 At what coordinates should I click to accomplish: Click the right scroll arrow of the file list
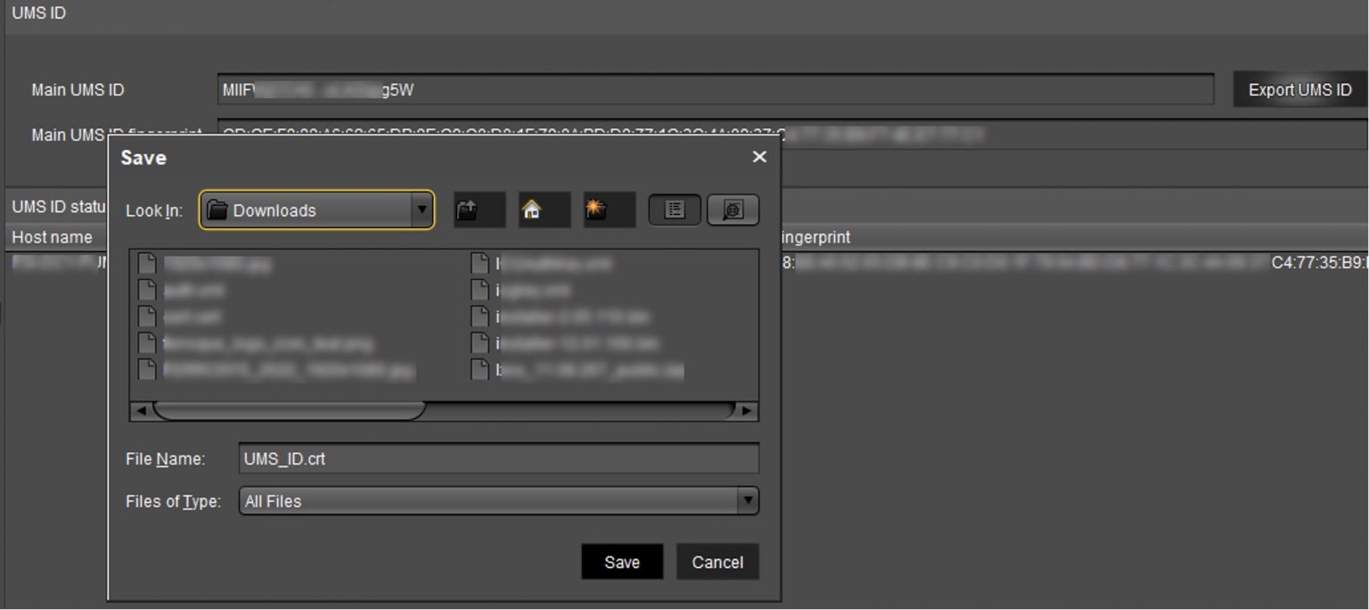[746, 411]
